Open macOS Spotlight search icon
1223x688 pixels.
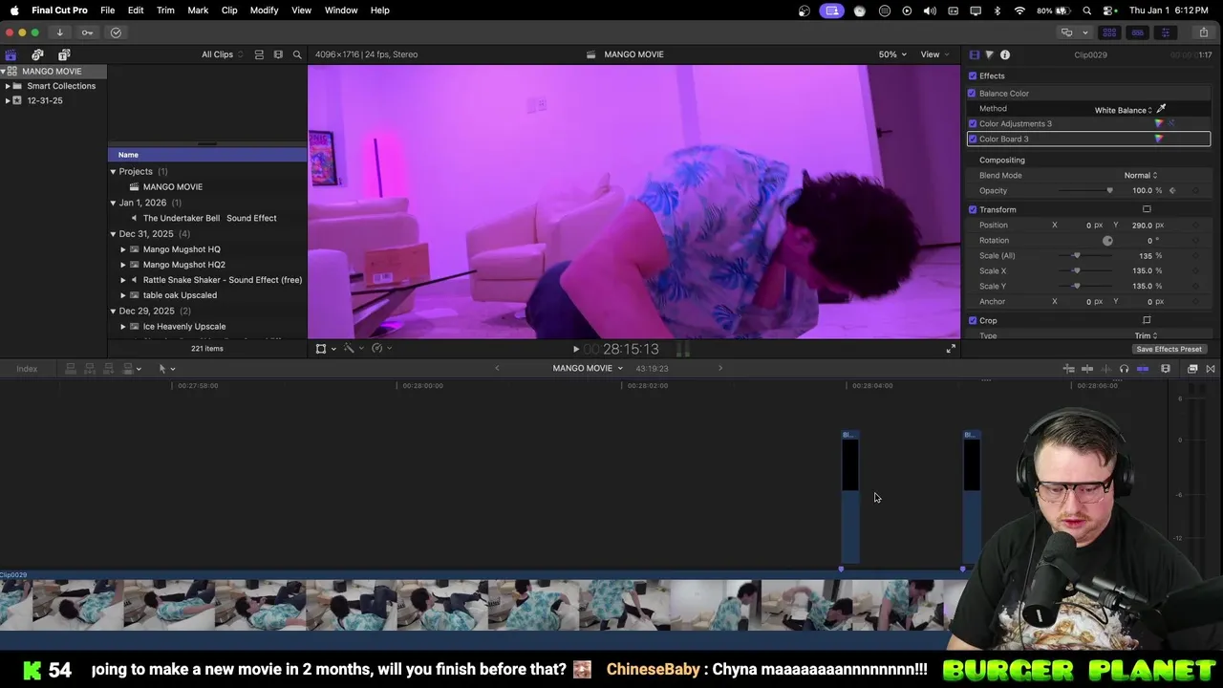(1087, 11)
